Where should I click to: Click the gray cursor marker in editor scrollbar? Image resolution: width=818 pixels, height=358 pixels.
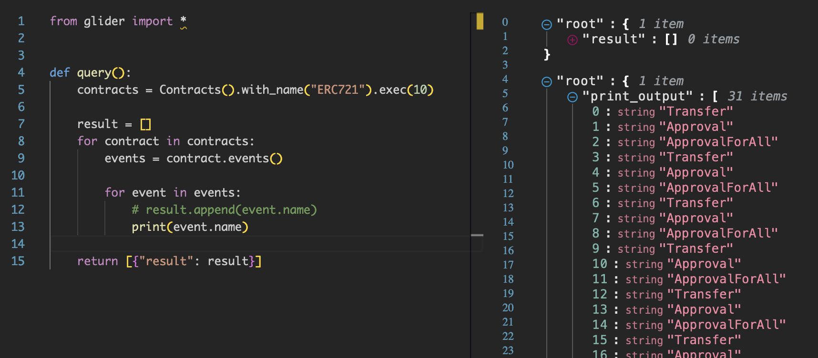477,235
